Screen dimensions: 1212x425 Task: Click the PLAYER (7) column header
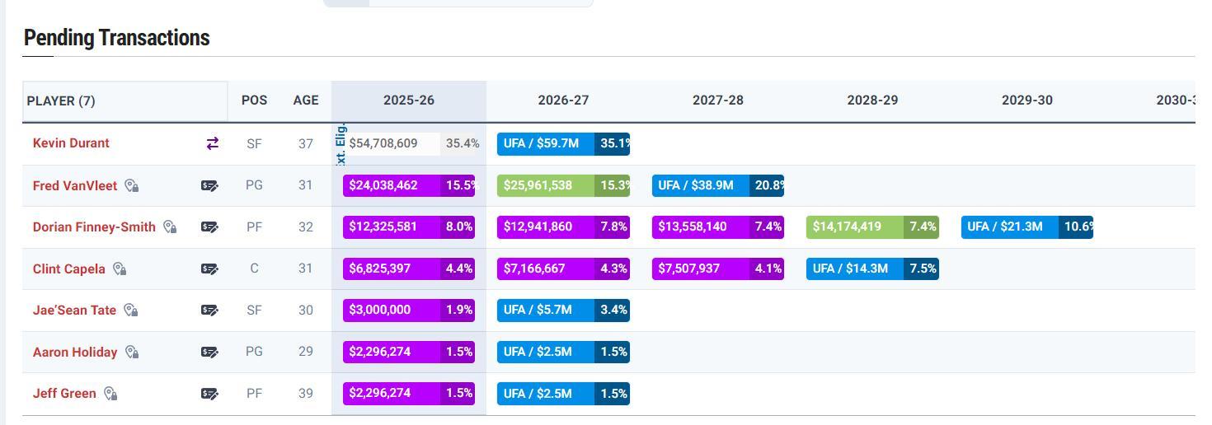(x=61, y=101)
